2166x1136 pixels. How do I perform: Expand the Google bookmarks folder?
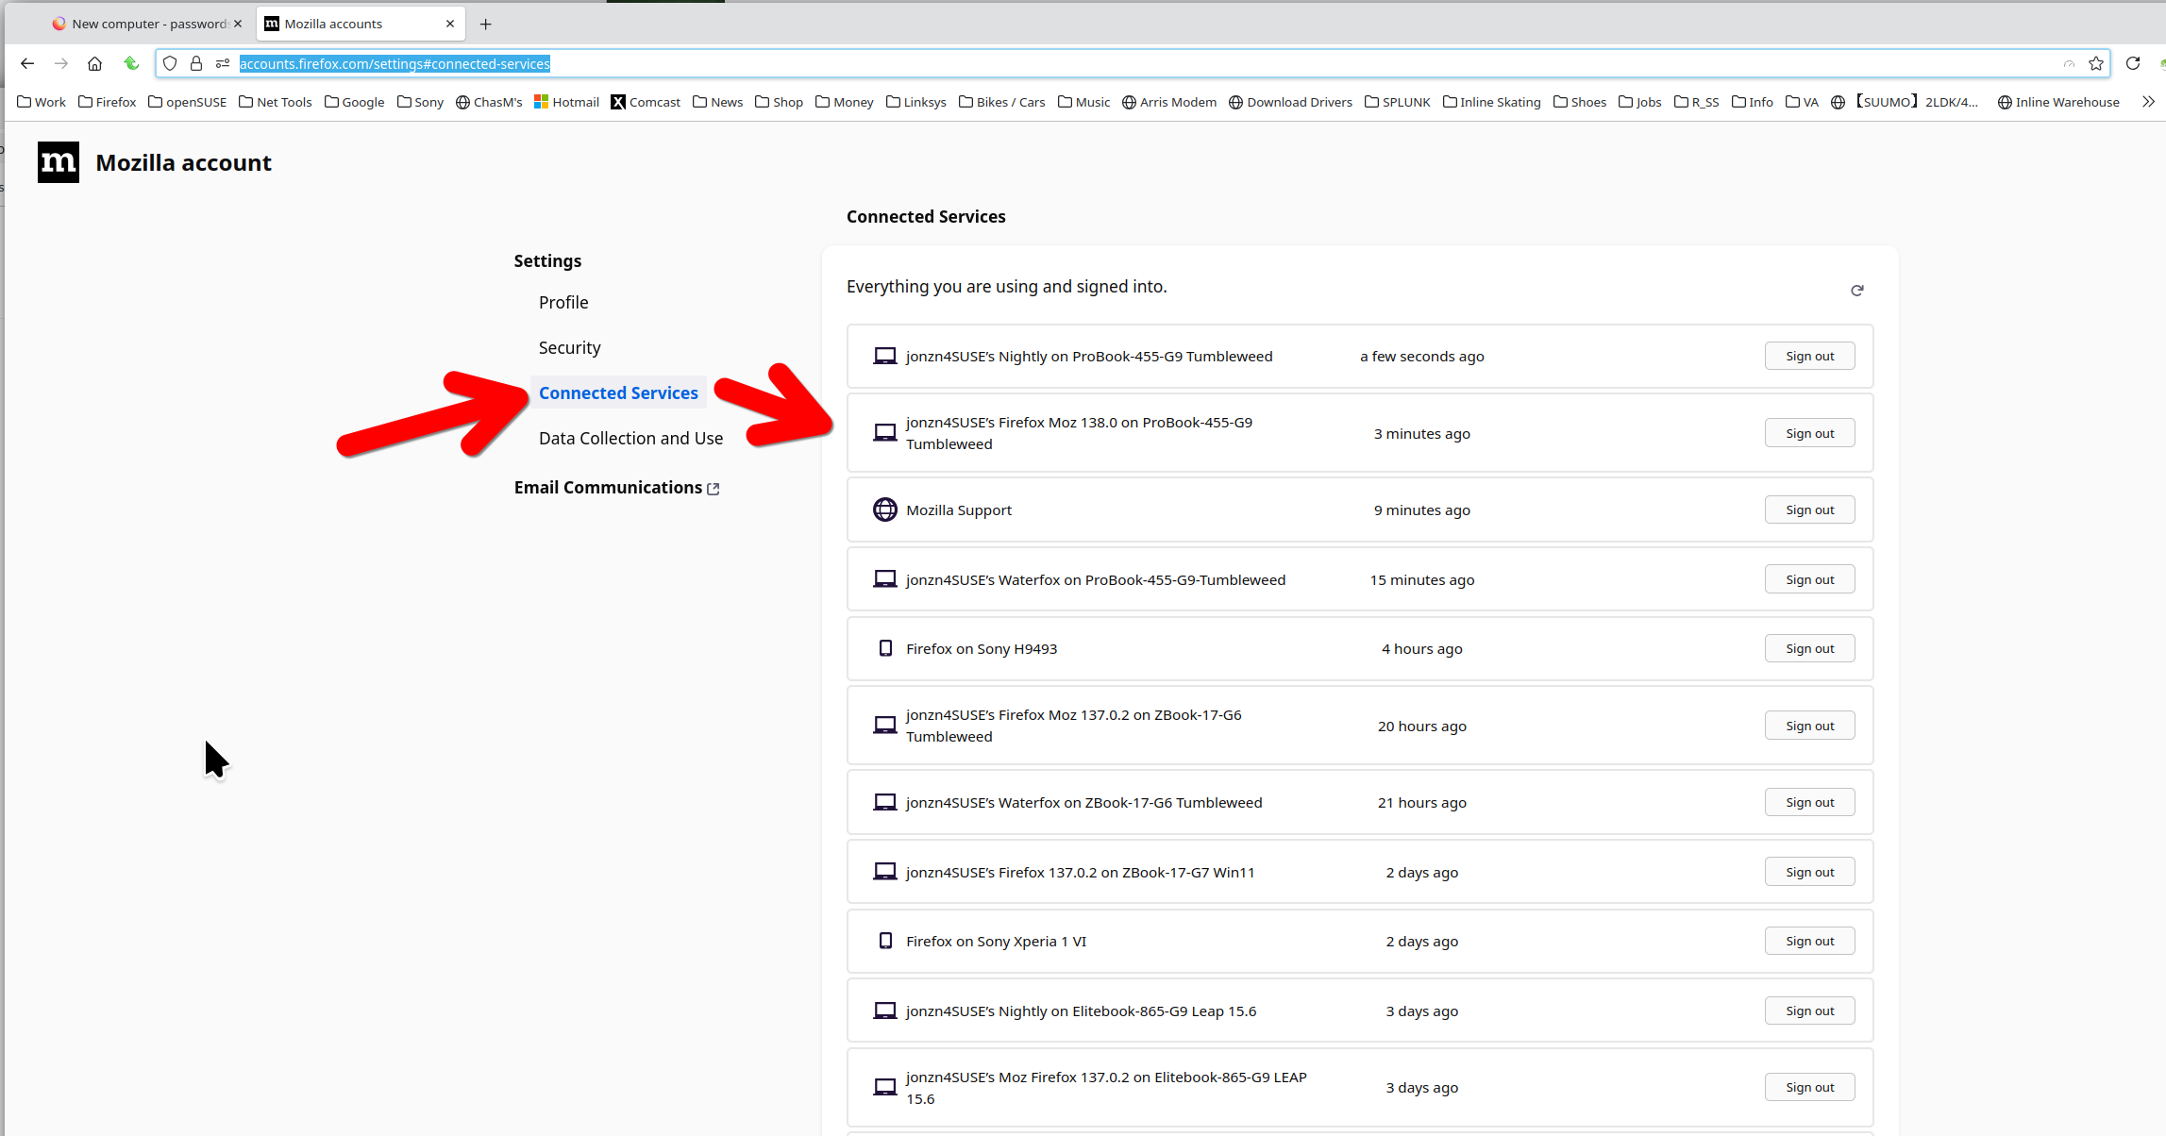[354, 102]
